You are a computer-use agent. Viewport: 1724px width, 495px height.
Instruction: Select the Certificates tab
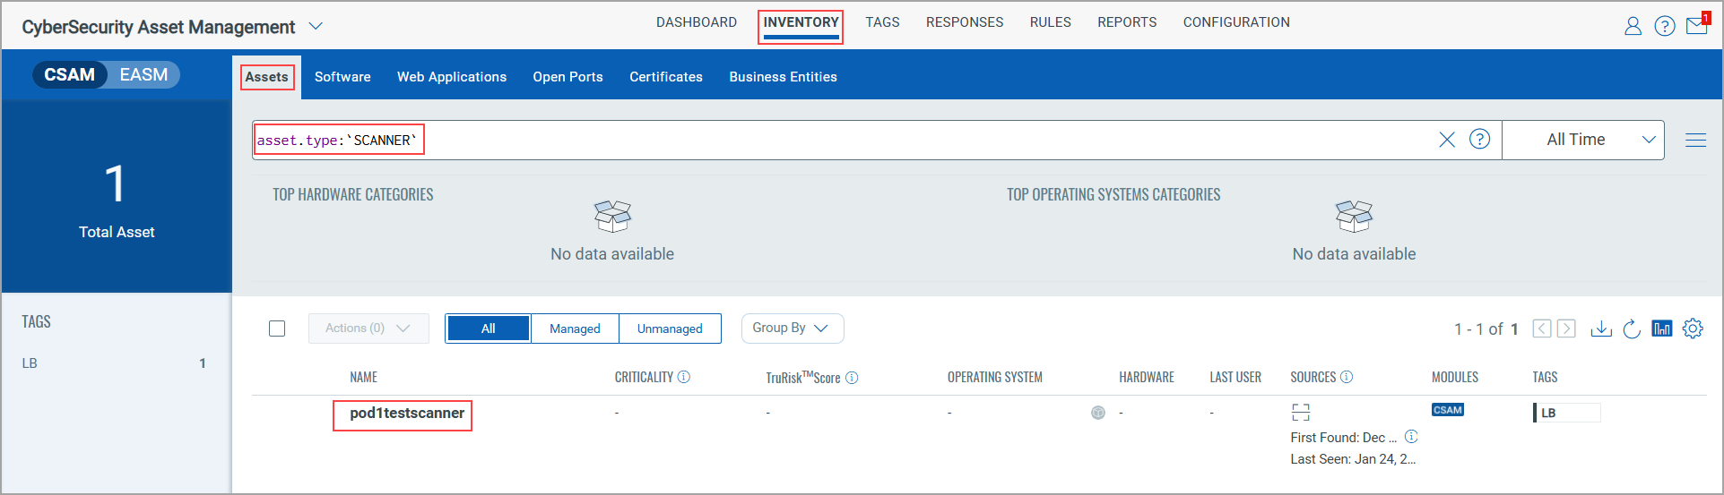(666, 77)
